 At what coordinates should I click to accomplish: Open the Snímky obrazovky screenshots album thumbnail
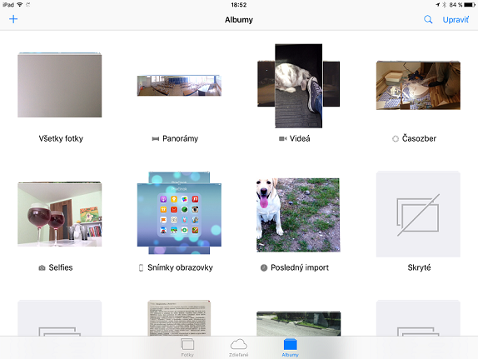point(179,213)
